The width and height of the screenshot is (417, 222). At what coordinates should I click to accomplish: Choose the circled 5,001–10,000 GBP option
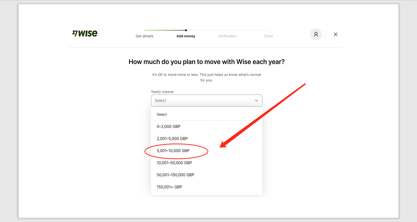173,151
